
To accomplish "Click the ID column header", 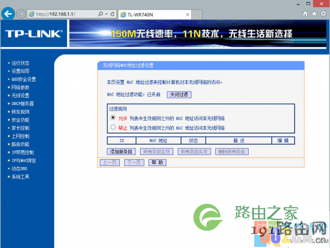I will click(122, 141).
